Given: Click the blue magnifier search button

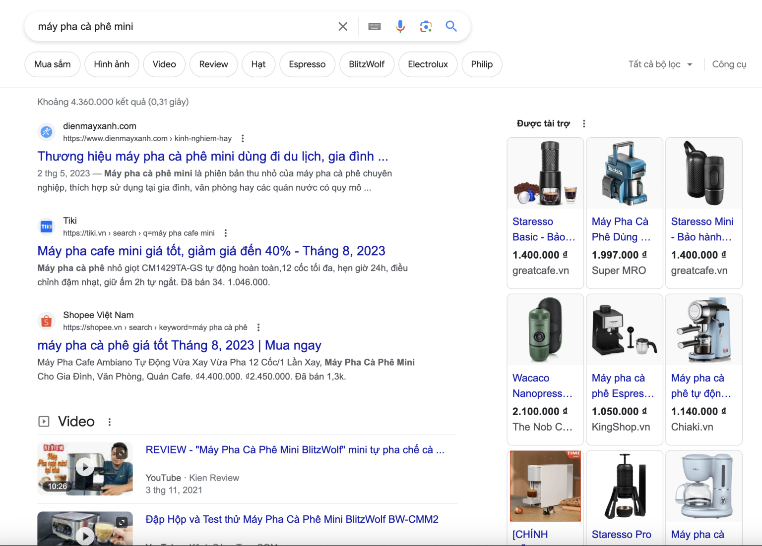Looking at the screenshot, I should pos(451,26).
